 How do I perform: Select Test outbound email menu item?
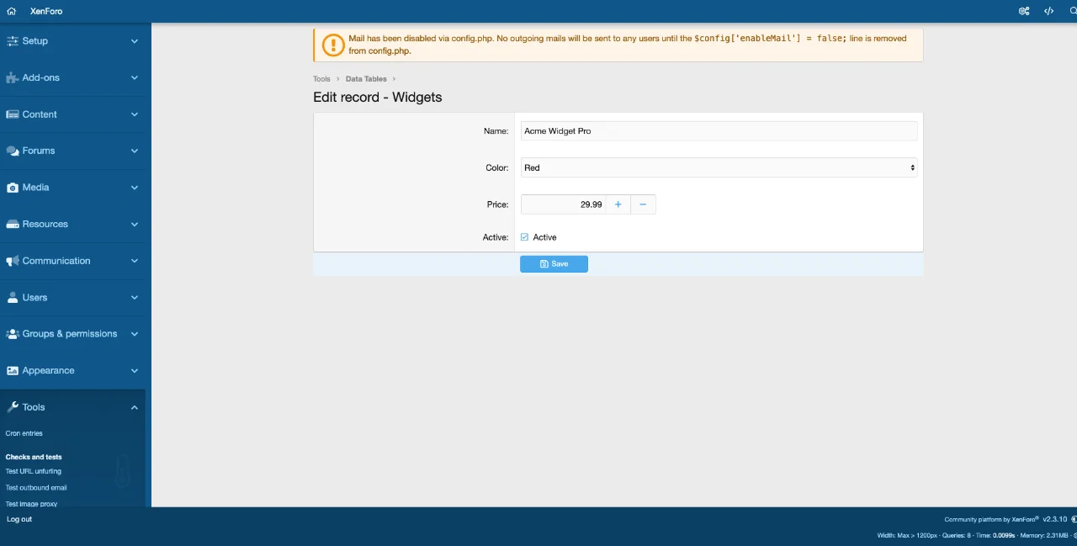36,488
